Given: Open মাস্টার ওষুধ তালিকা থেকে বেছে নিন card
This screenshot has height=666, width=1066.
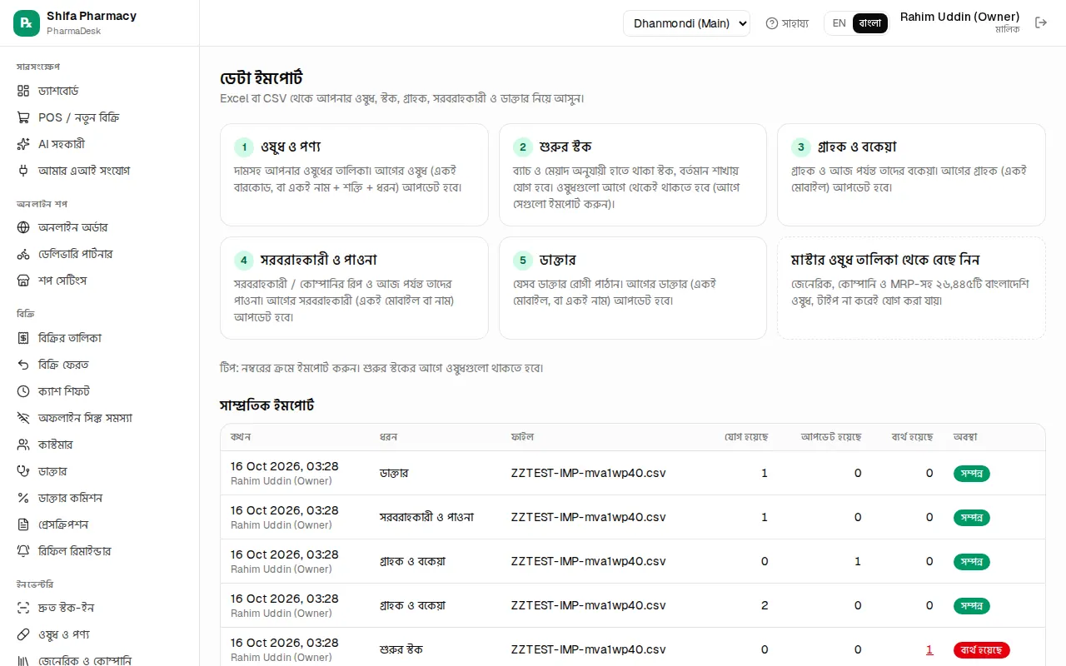Looking at the screenshot, I should 911,288.
